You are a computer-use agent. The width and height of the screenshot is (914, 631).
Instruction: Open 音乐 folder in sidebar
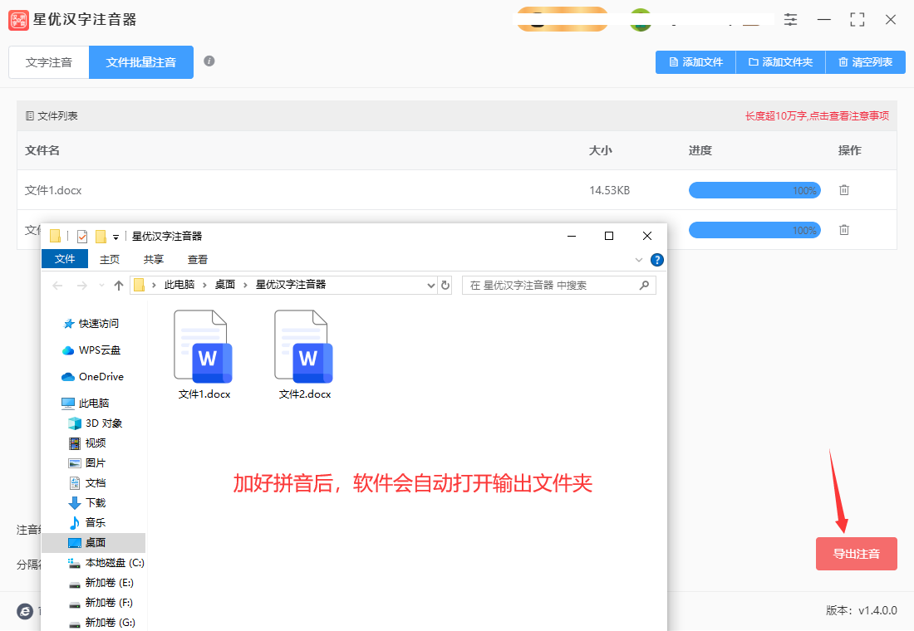click(x=87, y=522)
